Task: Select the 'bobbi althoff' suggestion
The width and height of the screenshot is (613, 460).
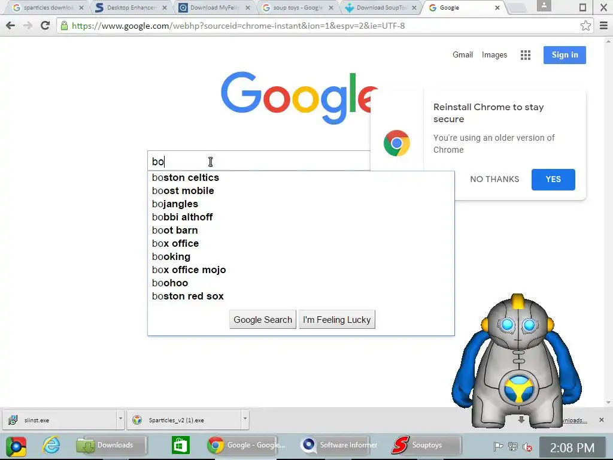Action: coord(301,217)
